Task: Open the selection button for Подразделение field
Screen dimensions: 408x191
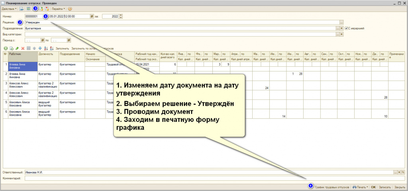Action: [338, 28]
